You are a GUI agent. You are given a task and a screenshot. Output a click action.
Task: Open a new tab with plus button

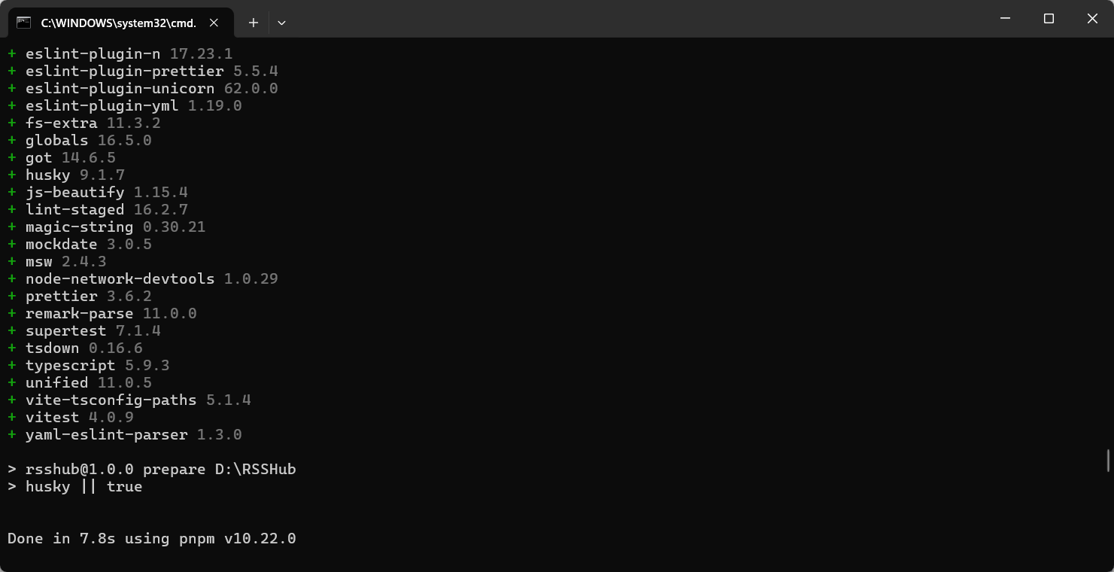pyautogui.click(x=253, y=23)
